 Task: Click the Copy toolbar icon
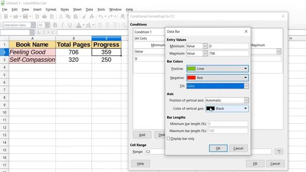[68, 17]
